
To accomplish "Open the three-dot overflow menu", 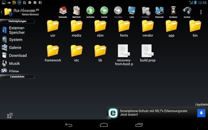I will [x=201, y=12].
